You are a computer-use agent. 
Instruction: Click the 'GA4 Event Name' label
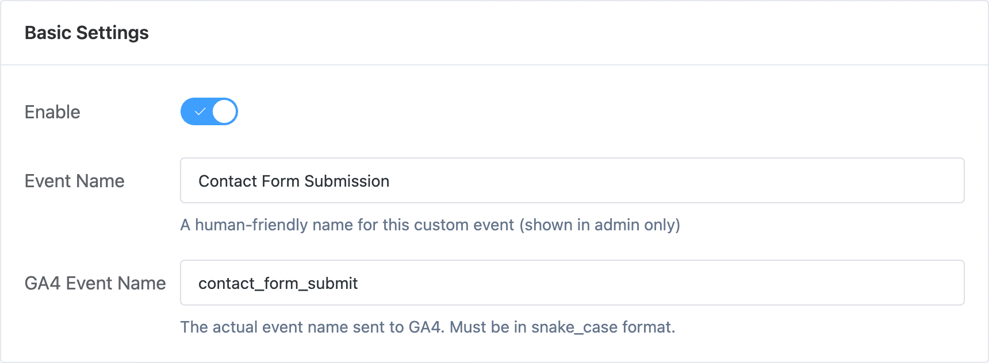point(95,283)
